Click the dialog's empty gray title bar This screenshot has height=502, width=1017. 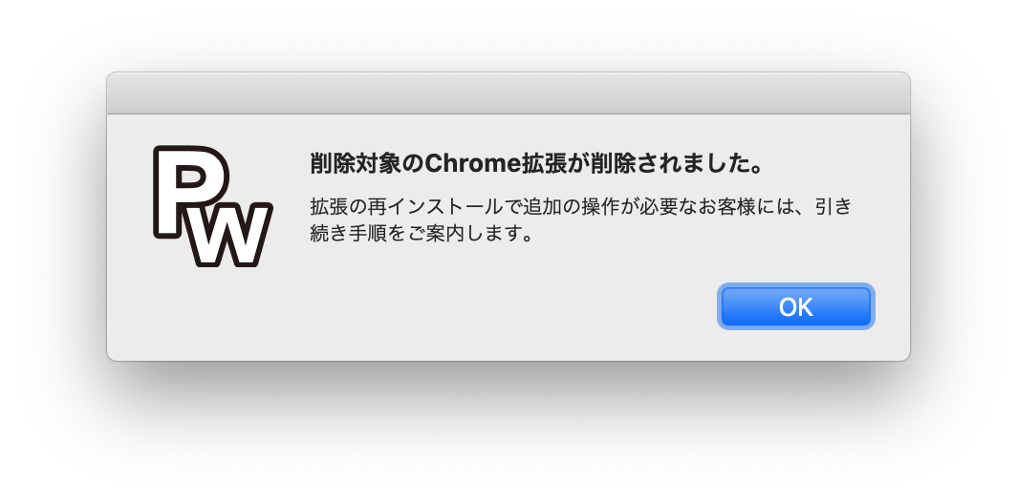coord(508,94)
